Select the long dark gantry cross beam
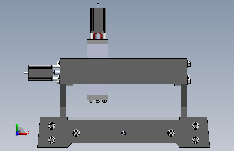Viewport: 234px width, 151px height. pyautogui.click(x=124, y=71)
